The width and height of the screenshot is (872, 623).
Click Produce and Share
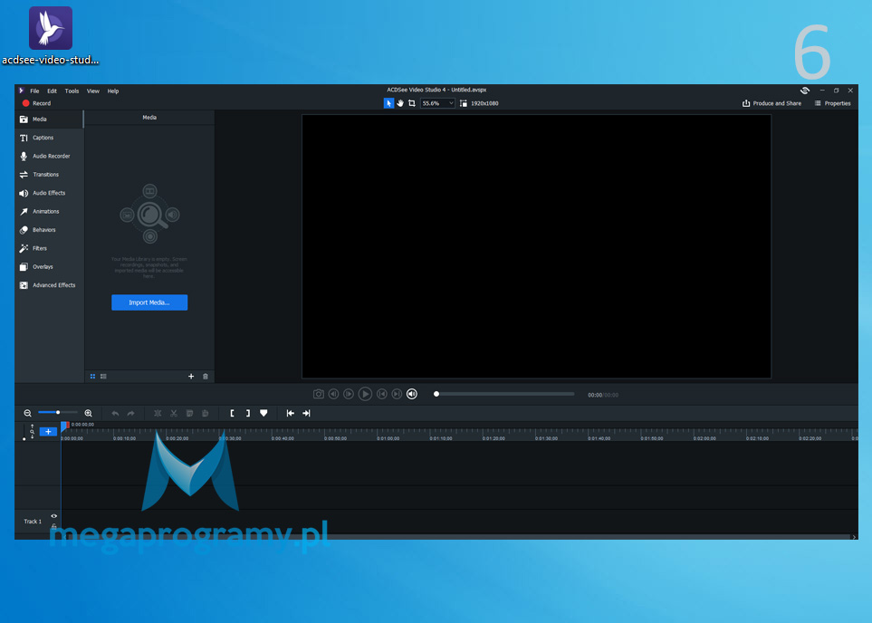pos(771,103)
